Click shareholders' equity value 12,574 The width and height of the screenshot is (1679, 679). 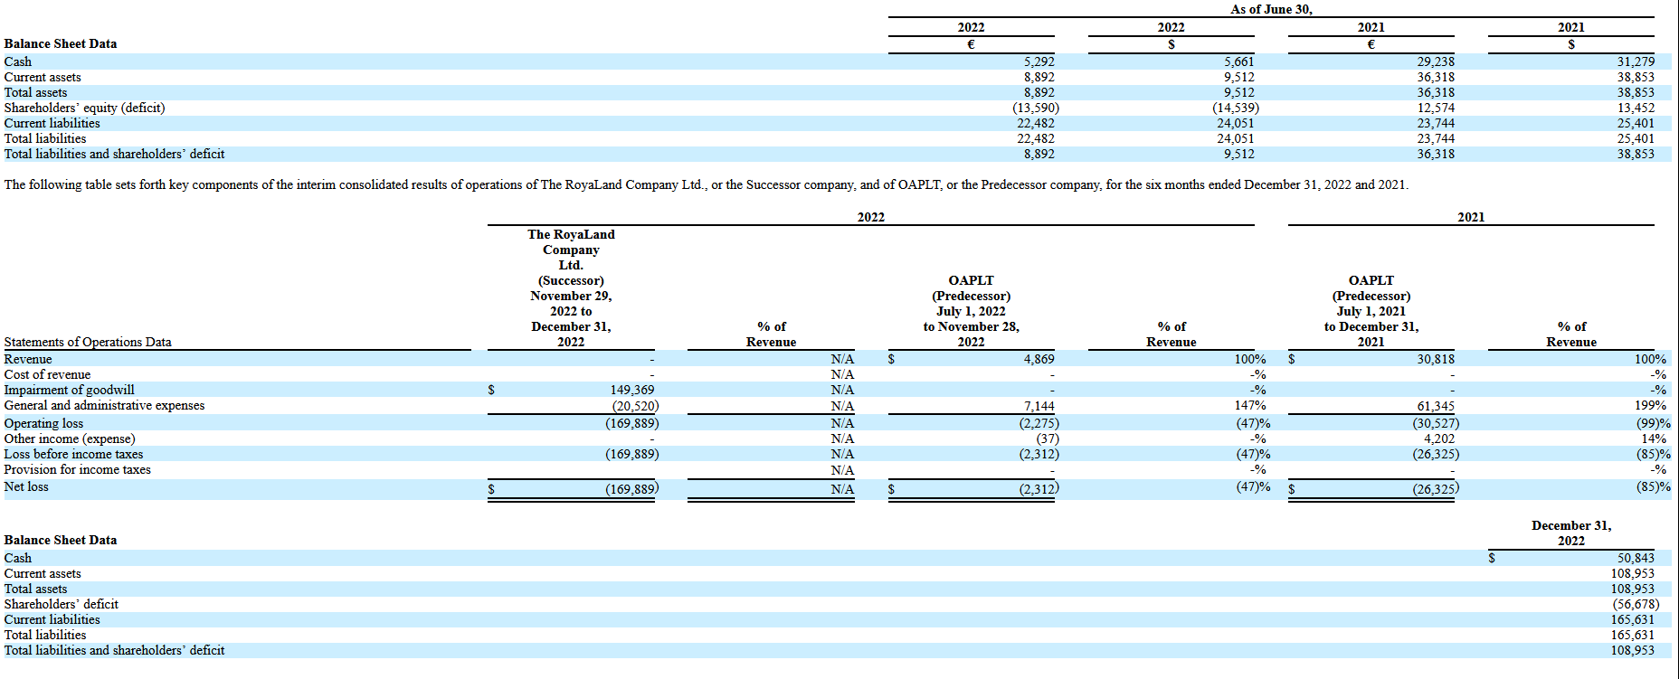tap(1436, 108)
